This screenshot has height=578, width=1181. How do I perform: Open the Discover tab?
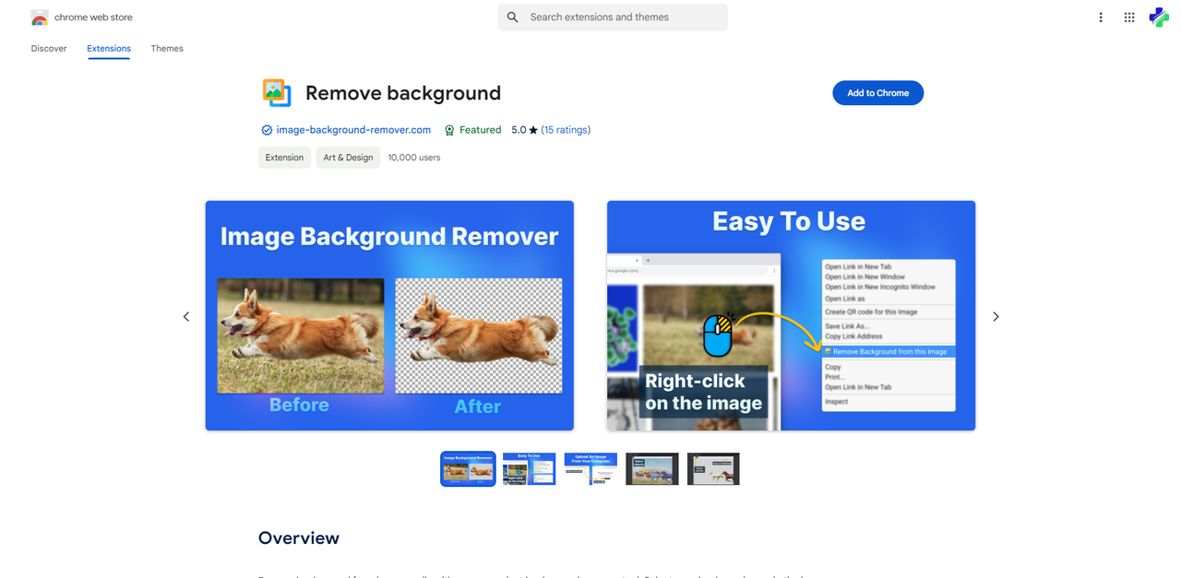[49, 48]
